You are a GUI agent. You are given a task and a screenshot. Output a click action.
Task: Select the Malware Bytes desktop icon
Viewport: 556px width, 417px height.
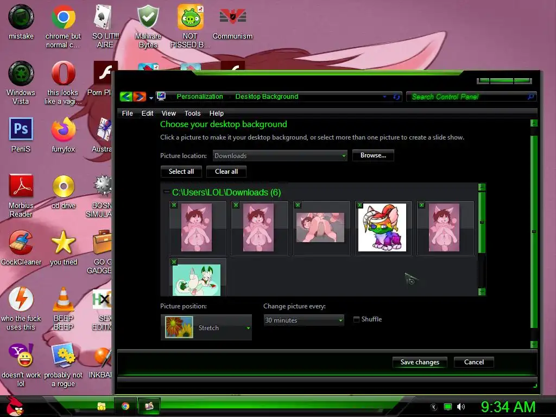148,27
